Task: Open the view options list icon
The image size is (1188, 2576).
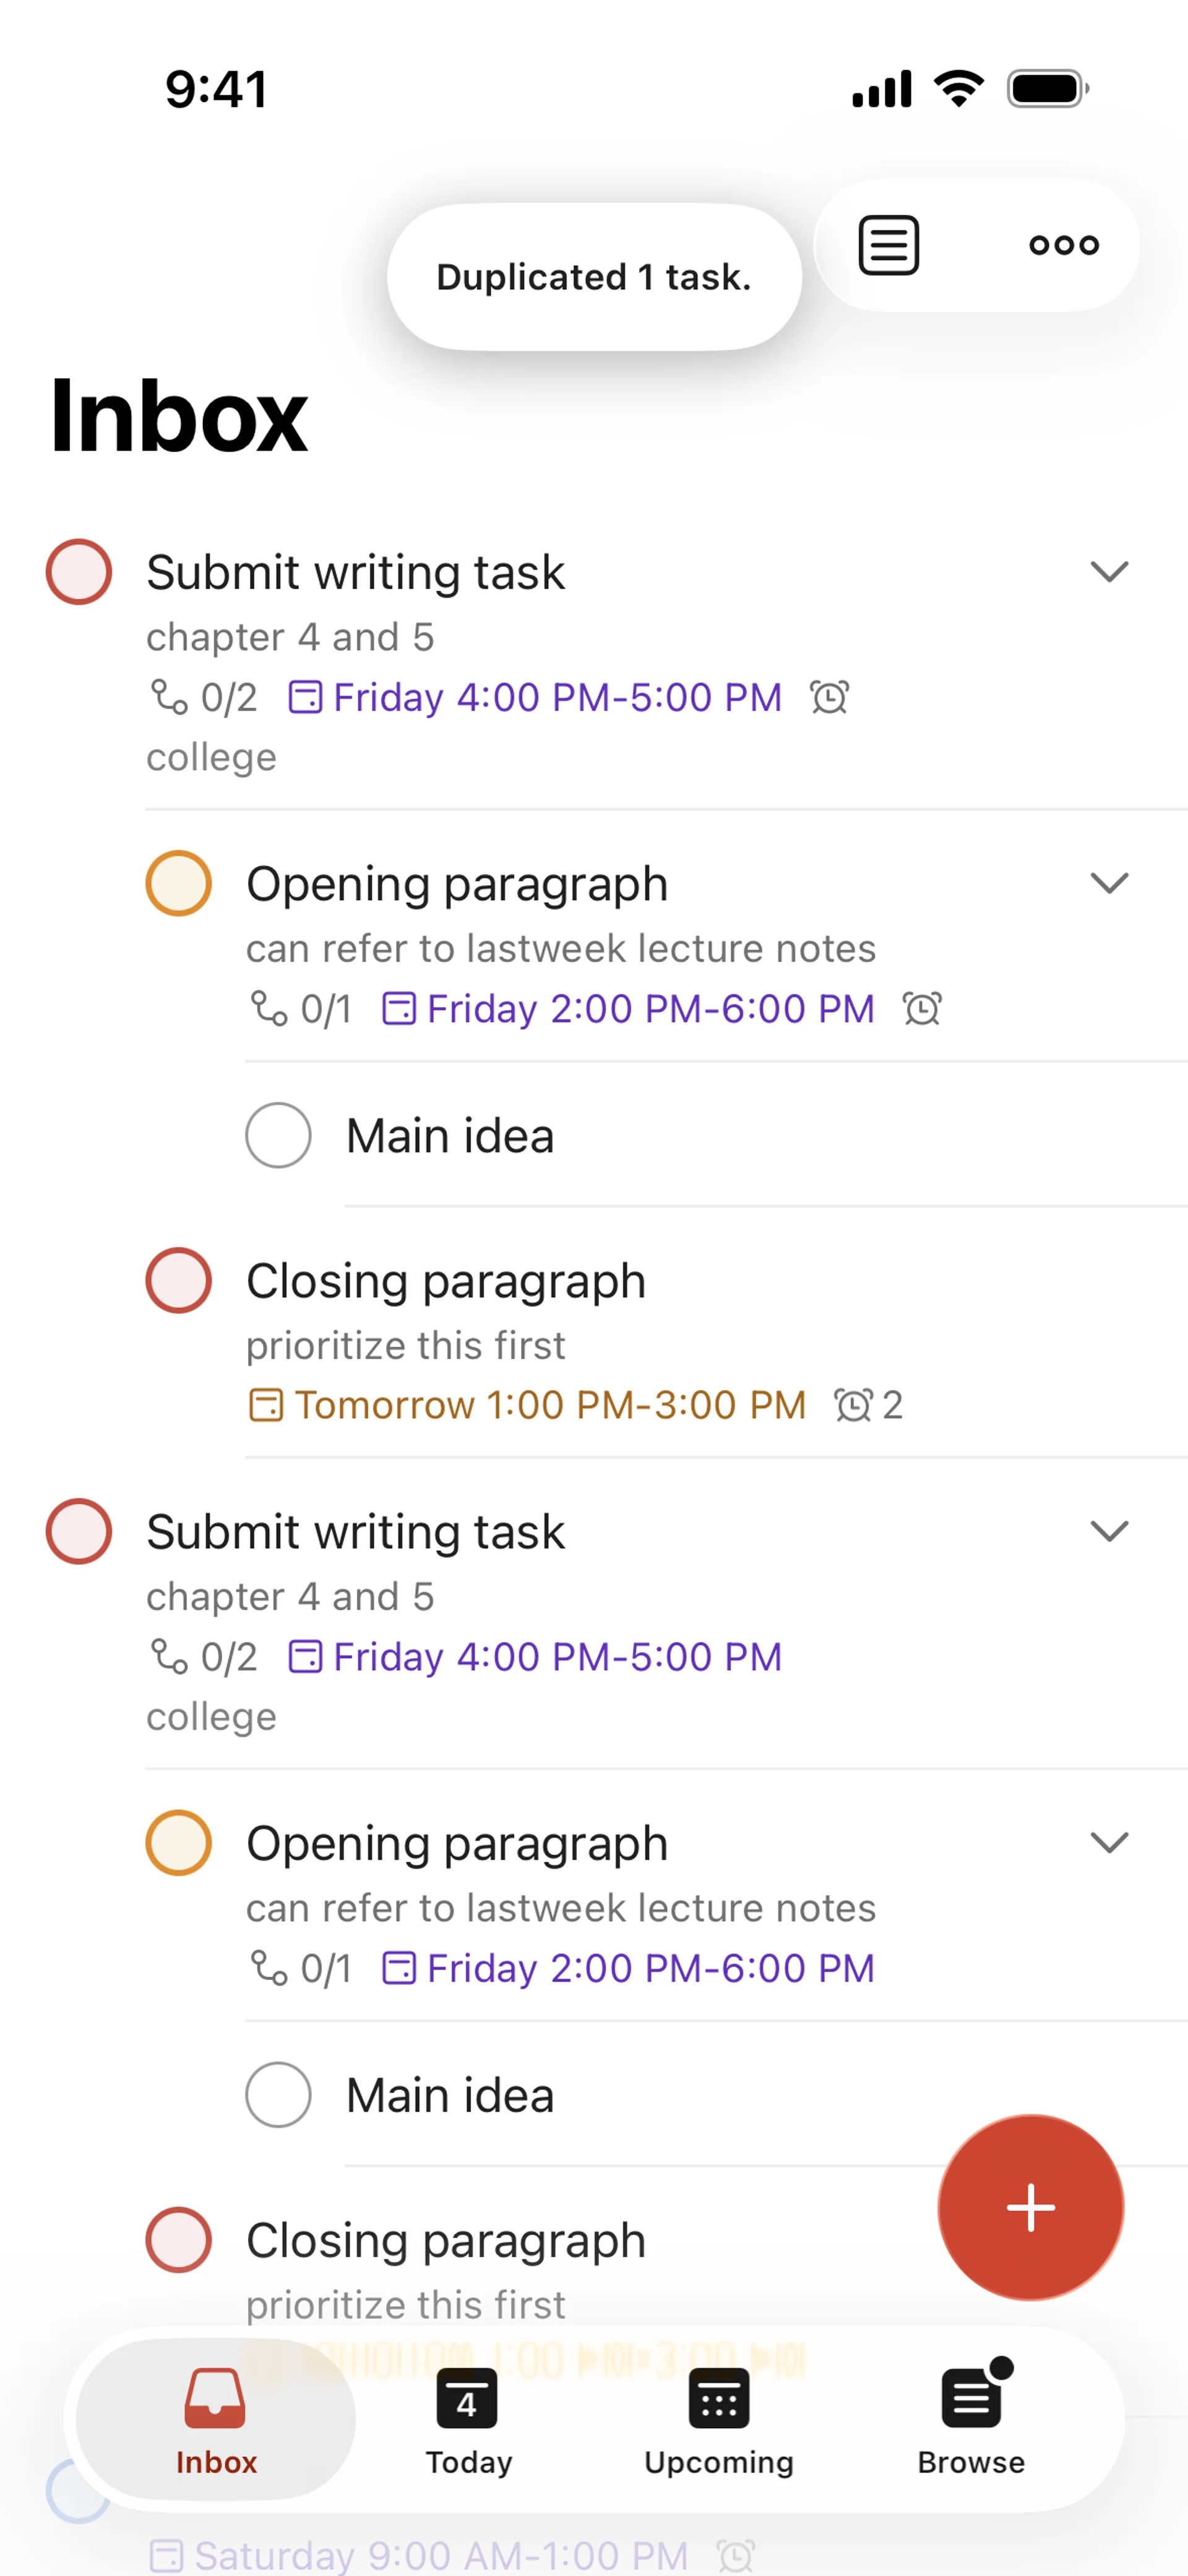Action: point(888,245)
